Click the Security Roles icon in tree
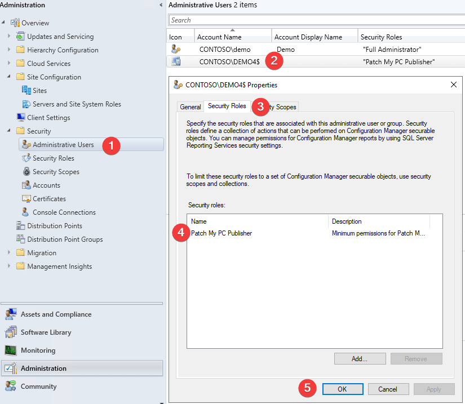 point(26,158)
